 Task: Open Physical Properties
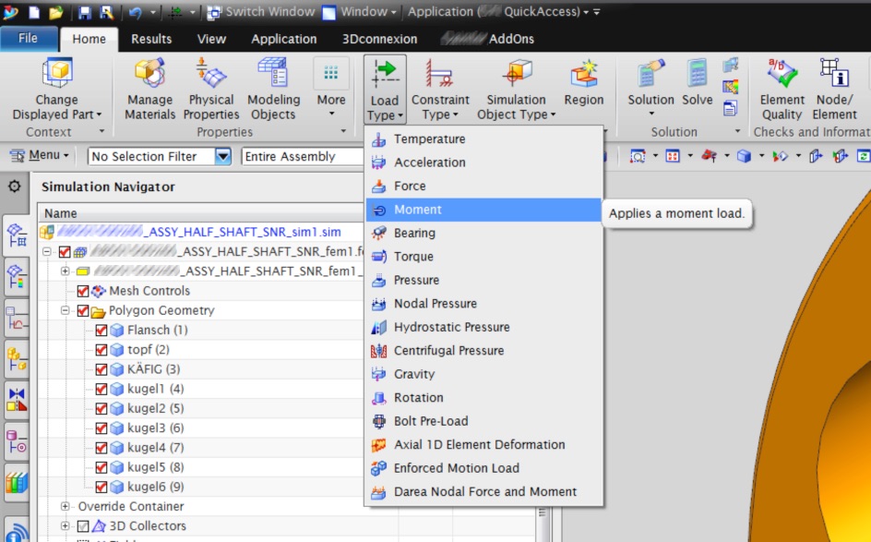tap(211, 90)
